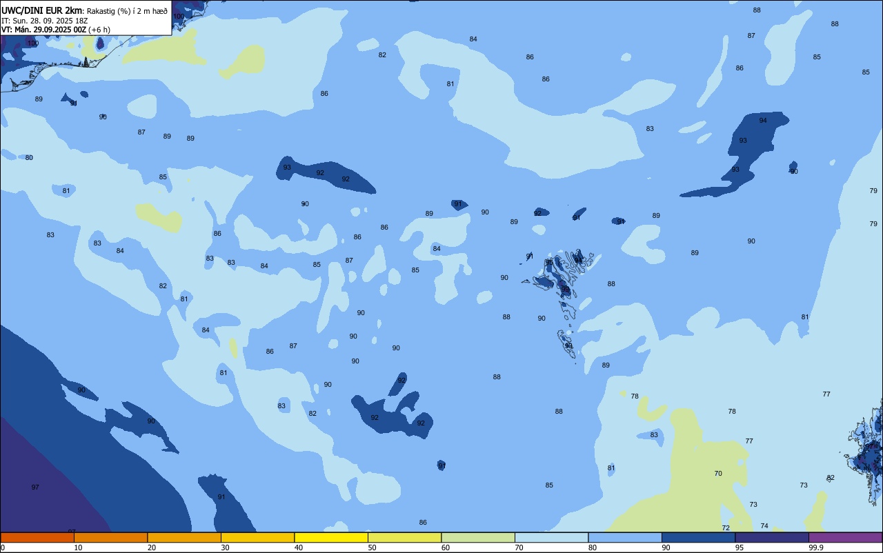The image size is (883, 553).
Task: Click the valid time 'VT: Mán. 29.09.2025 00Z'
Action: tap(44, 29)
